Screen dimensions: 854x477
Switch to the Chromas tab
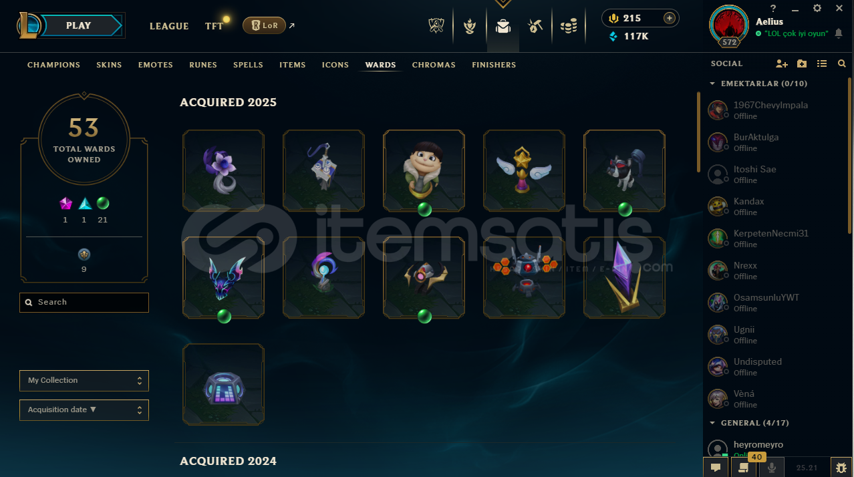434,65
